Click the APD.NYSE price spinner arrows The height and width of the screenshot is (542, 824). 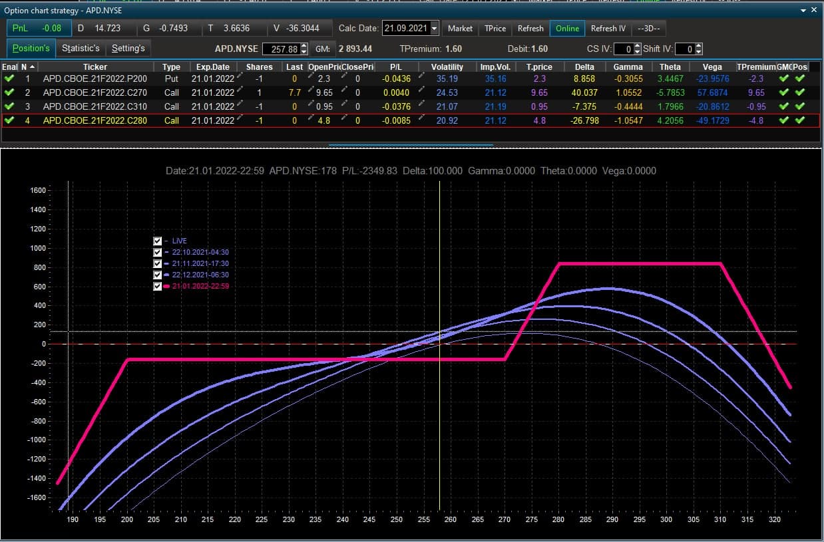304,49
